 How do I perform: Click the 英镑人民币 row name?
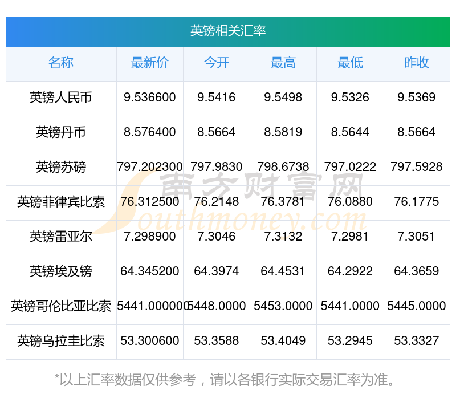pos(61,98)
